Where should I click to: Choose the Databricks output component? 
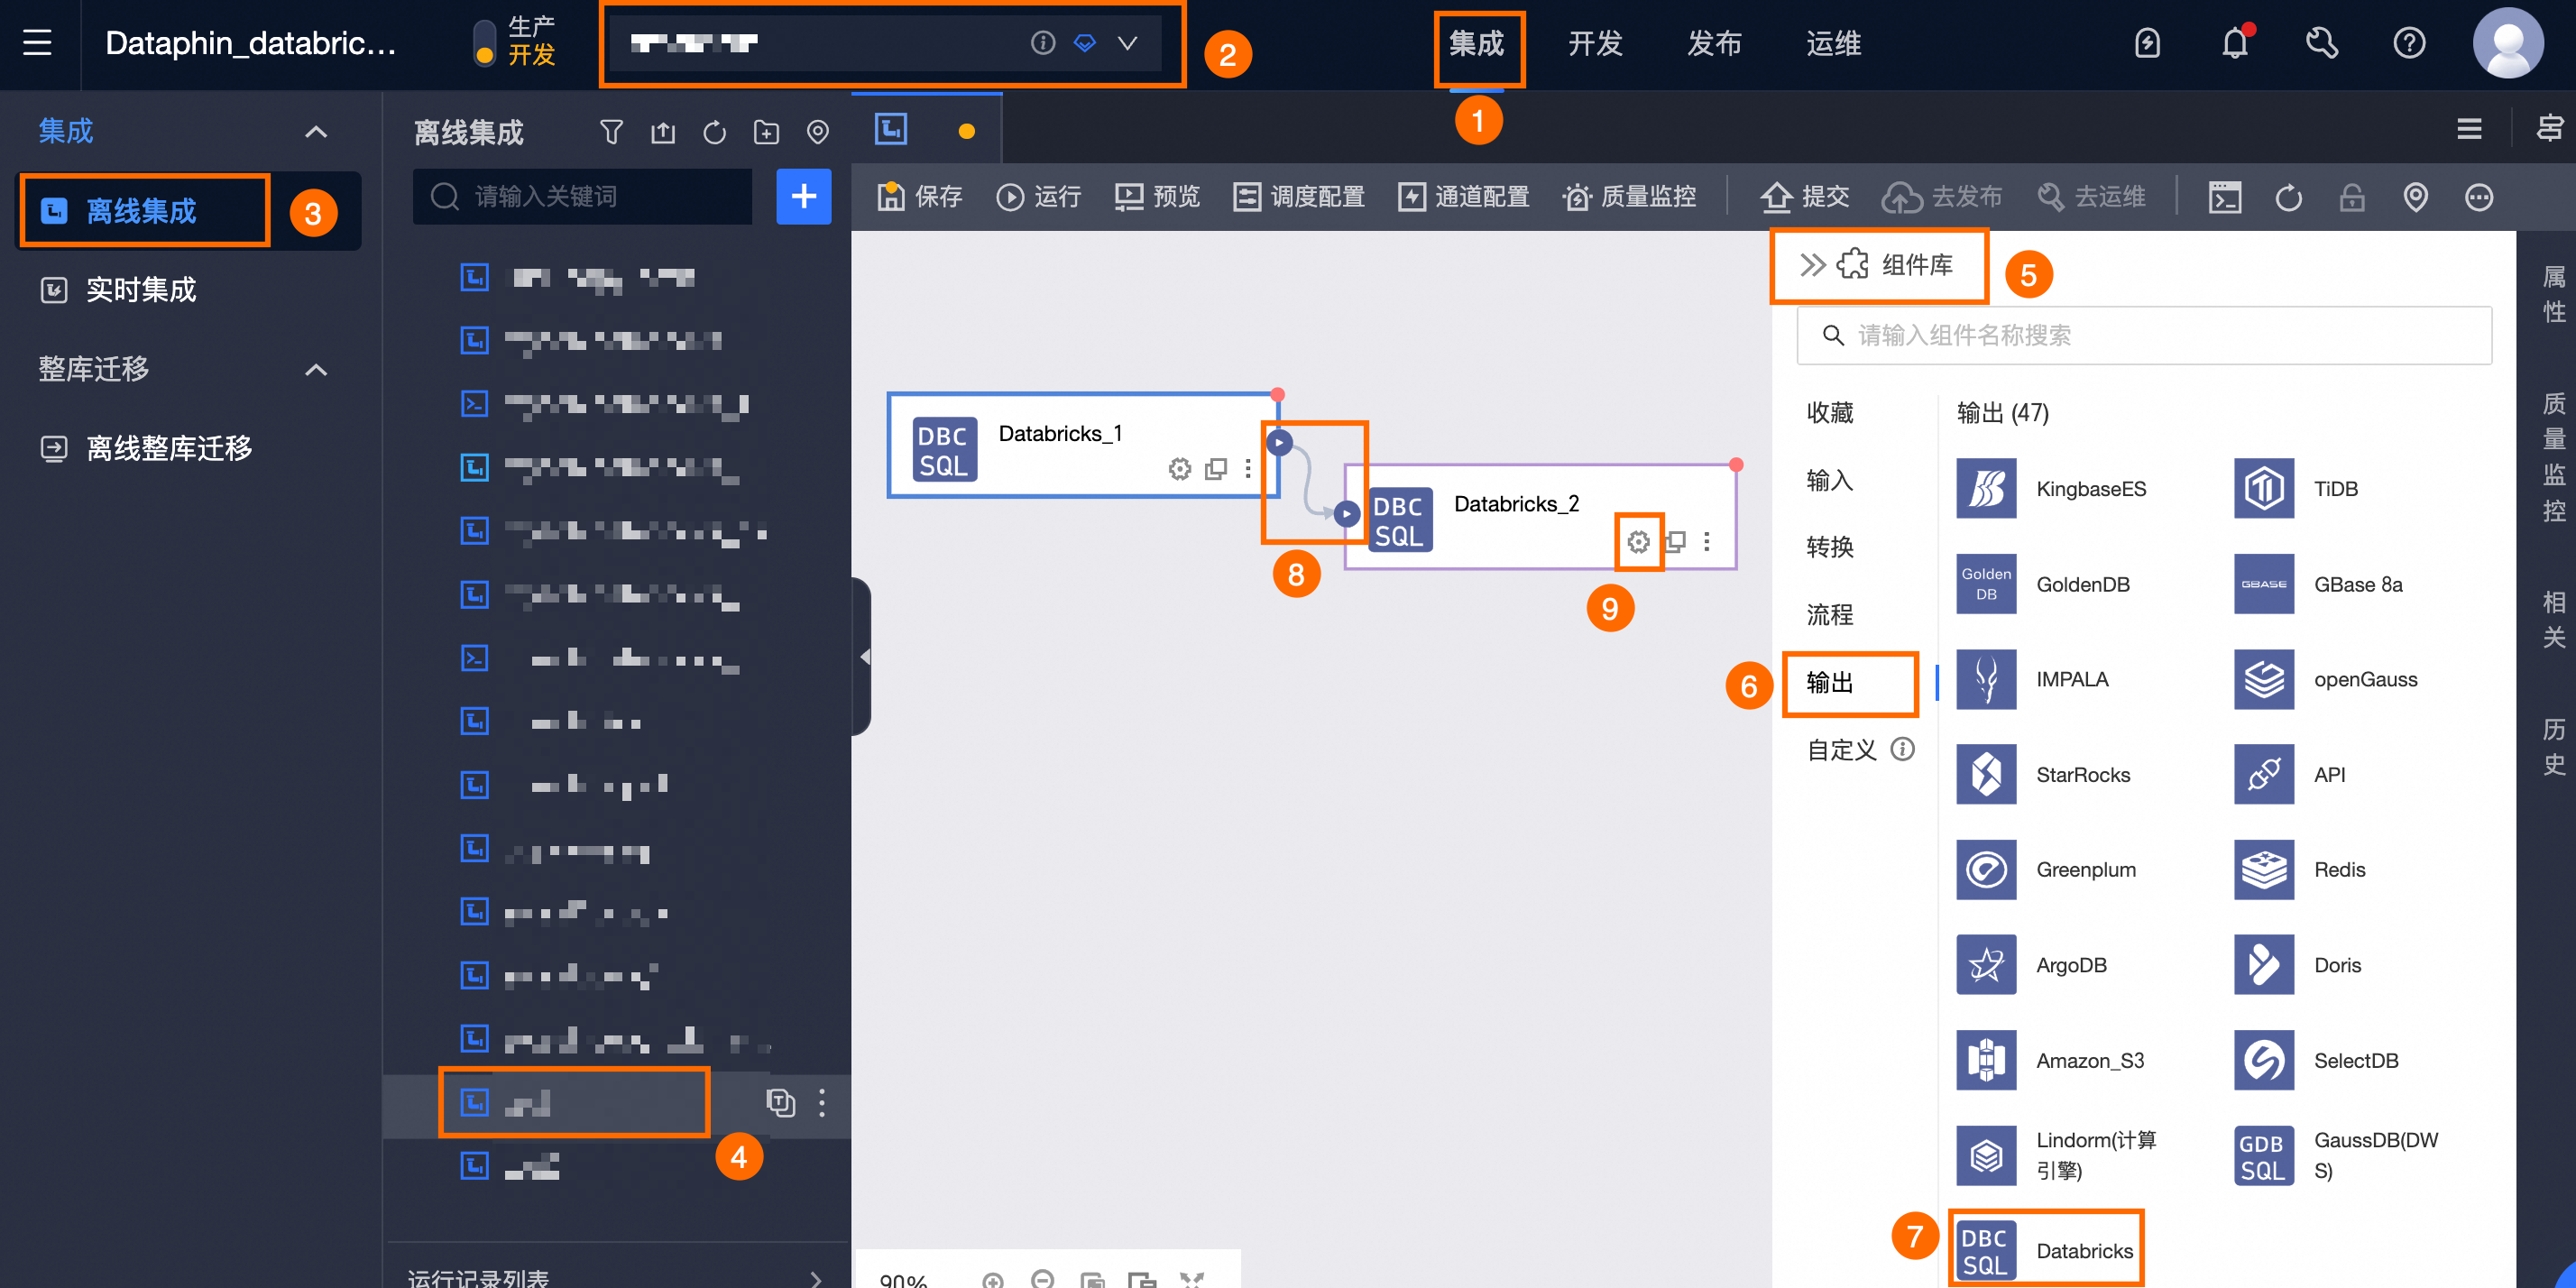pyautogui.click(x=2044, y=1251)
